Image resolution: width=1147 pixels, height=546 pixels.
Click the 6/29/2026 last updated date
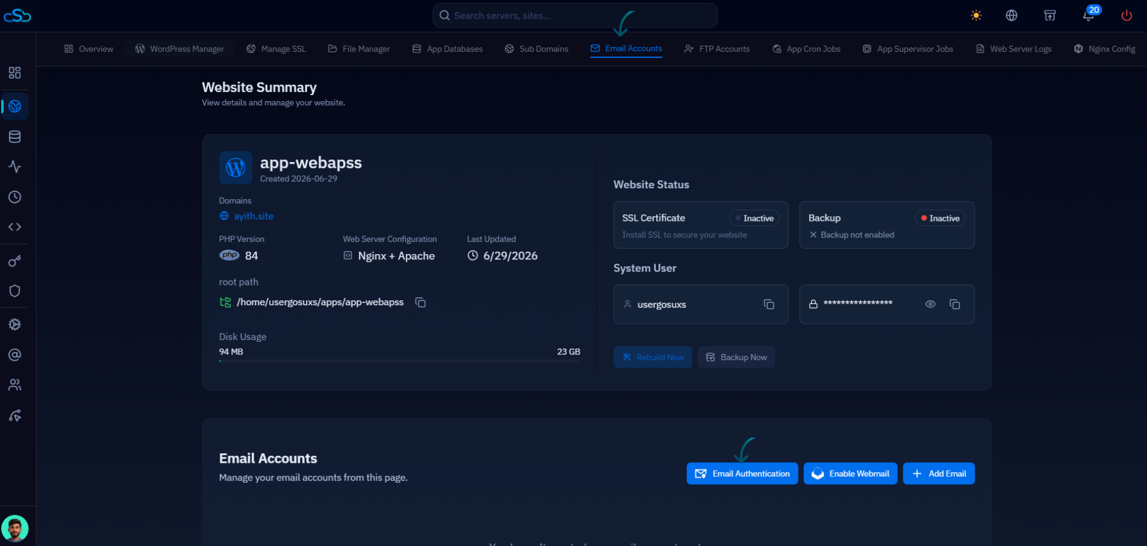[511, 256]
